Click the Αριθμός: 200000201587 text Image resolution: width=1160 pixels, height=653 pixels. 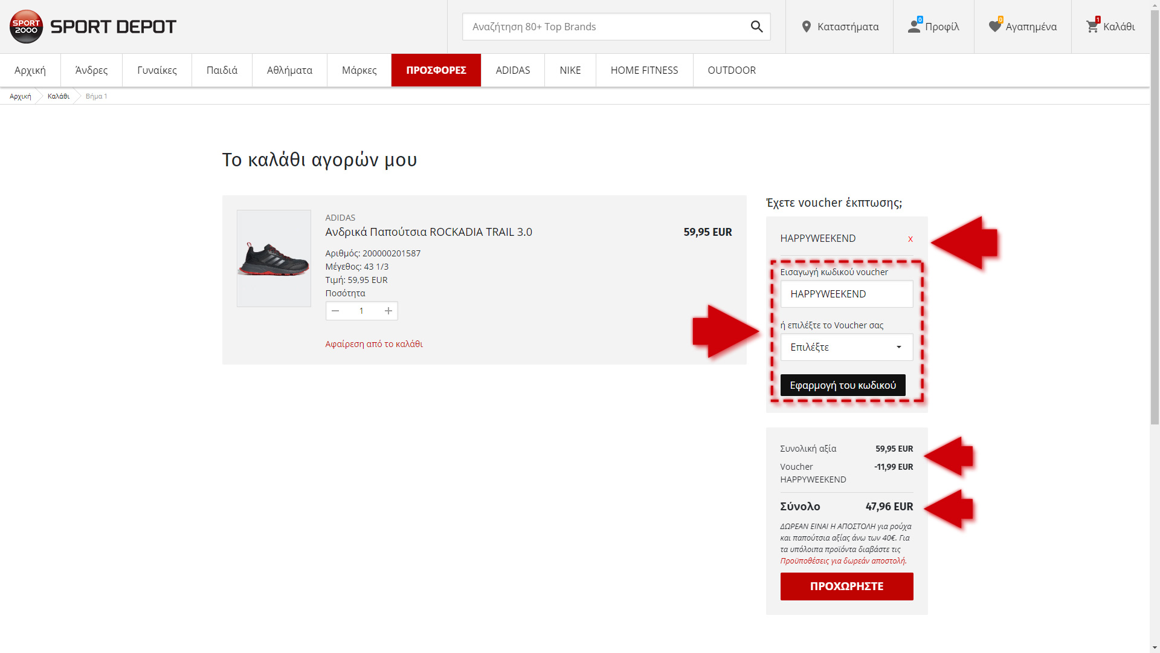click(x=373, y=253)
